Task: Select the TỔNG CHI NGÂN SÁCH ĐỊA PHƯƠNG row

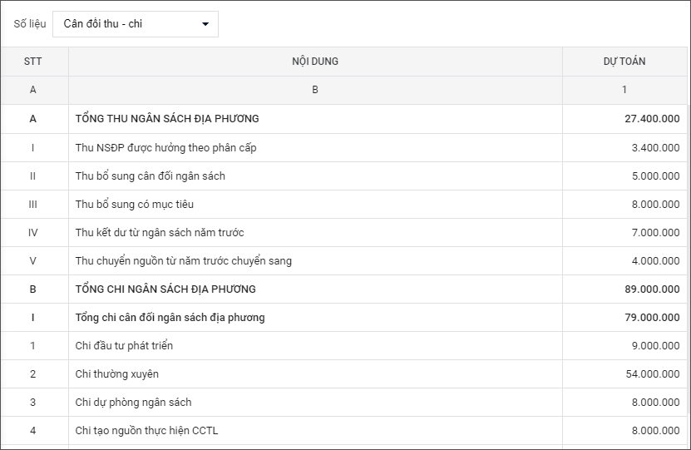Action: point(165,289)
